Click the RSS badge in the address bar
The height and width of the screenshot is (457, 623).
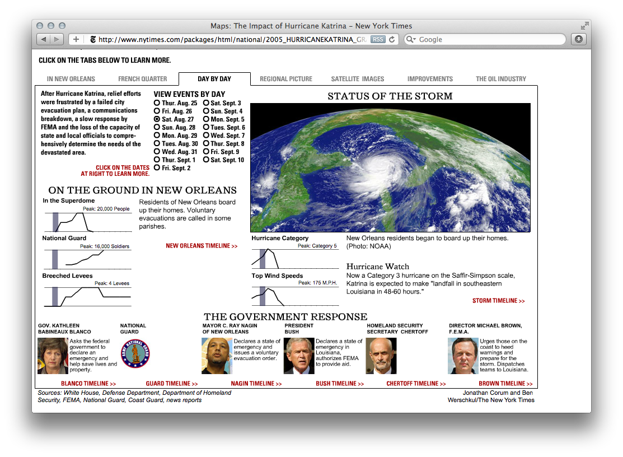[377, 39]
